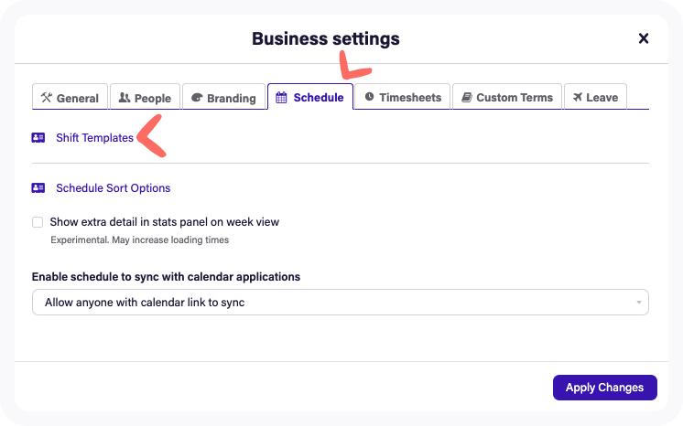This screenshot has height=426, width=683.
Task: Click the card icon beside Schedule Sort Options
Action: (38, 188)
